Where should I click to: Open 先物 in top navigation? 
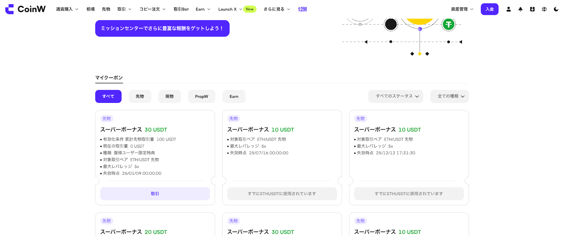point(106,9)
